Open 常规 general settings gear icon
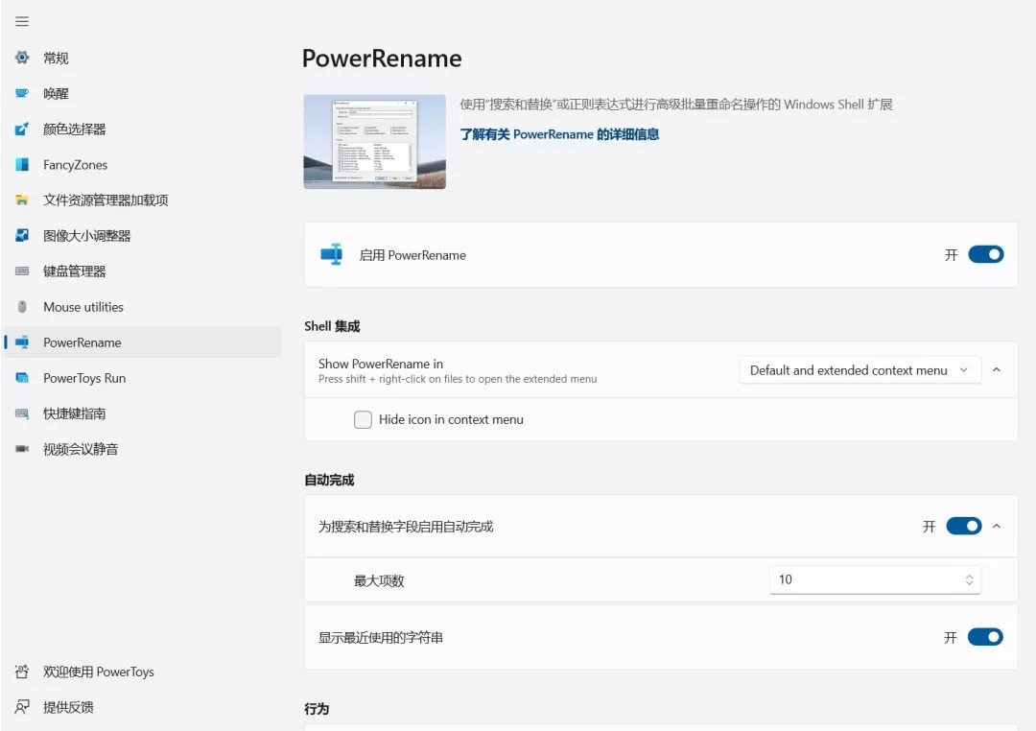Viewport: 1036px width, 731px height. pyautogui.click(x=22, y=58)
